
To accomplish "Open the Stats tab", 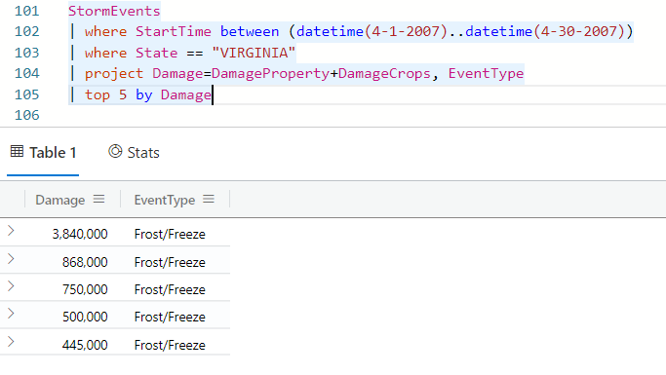I will [x=134, y=153].
